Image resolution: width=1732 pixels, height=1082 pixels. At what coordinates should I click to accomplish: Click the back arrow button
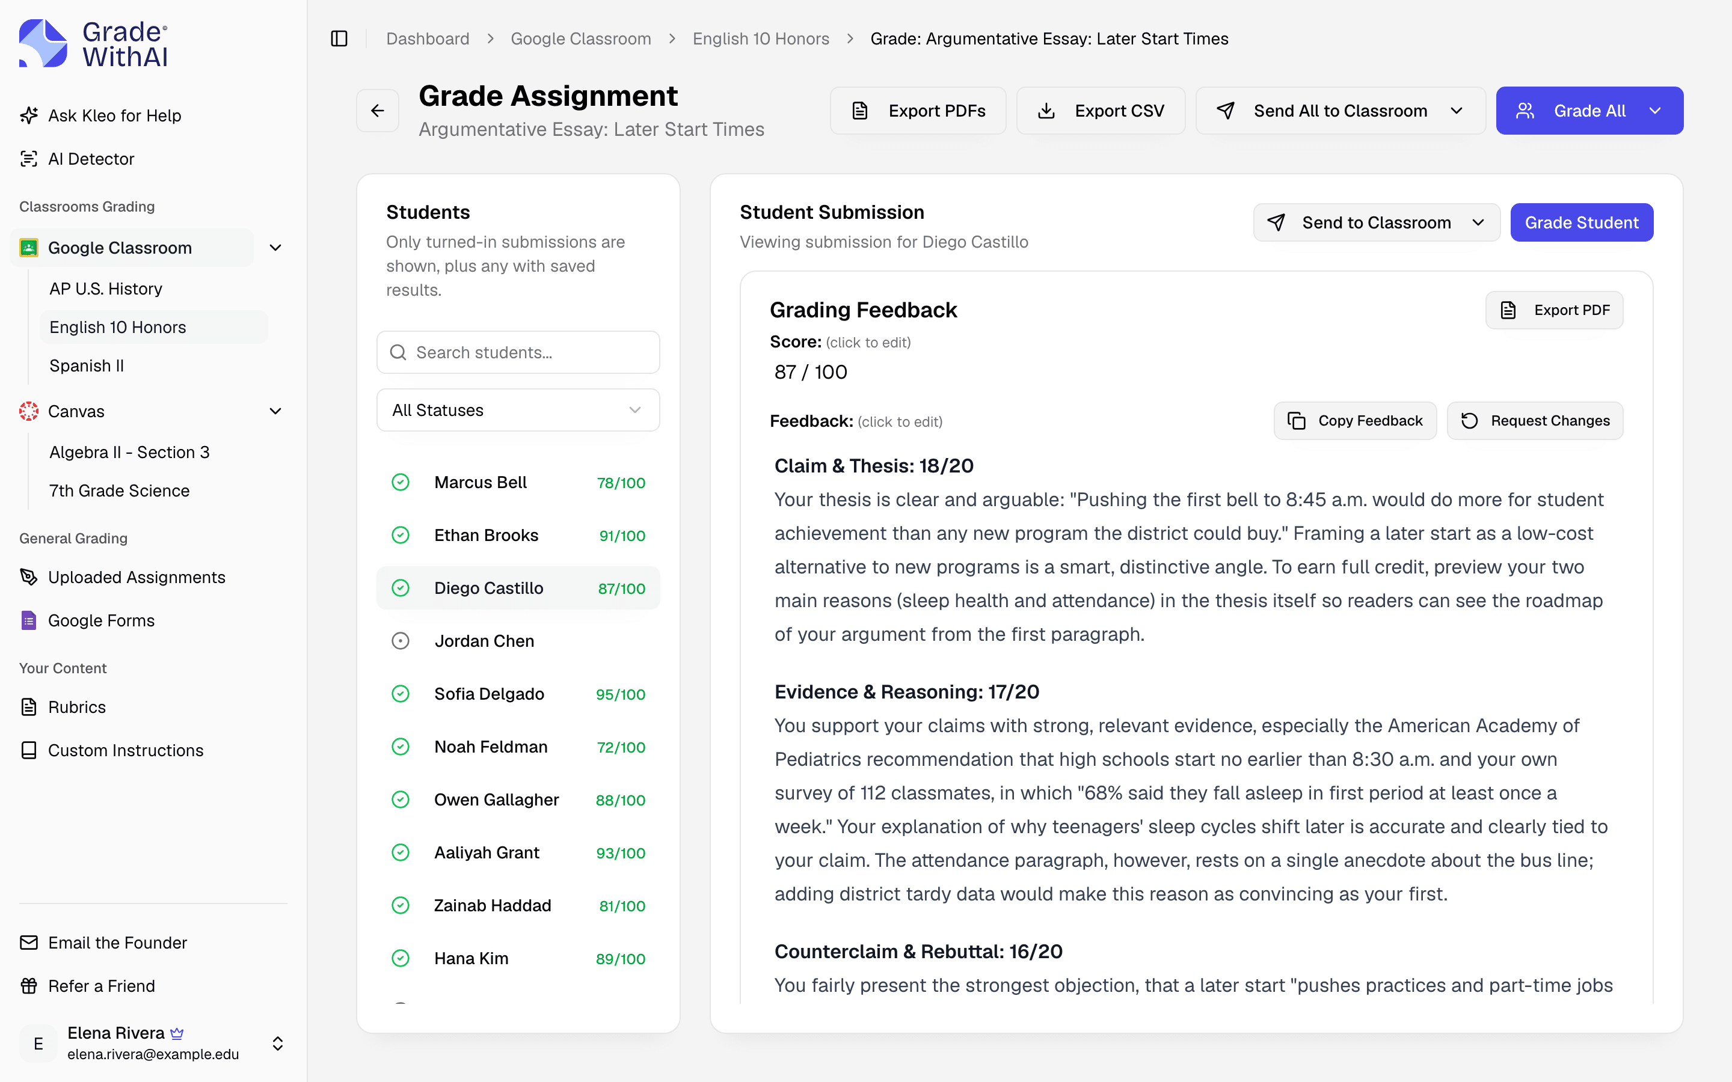click(x=378, y=111)
